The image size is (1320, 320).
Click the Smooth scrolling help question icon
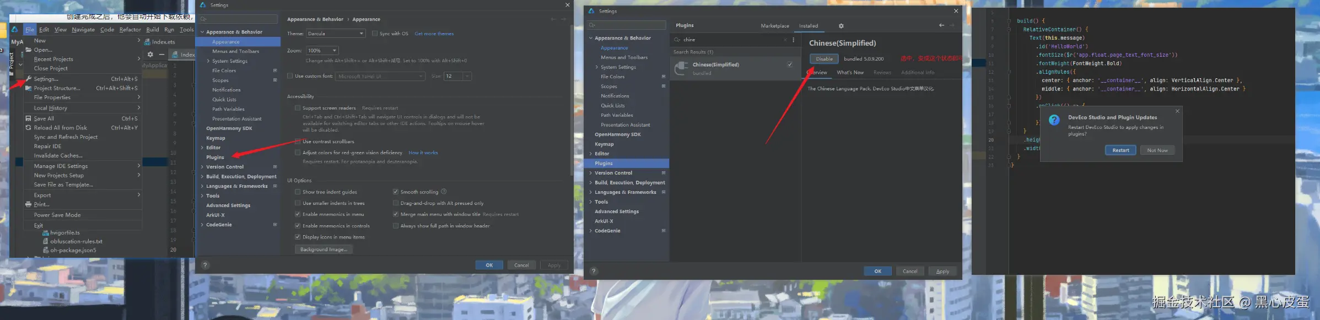point(444,192)
